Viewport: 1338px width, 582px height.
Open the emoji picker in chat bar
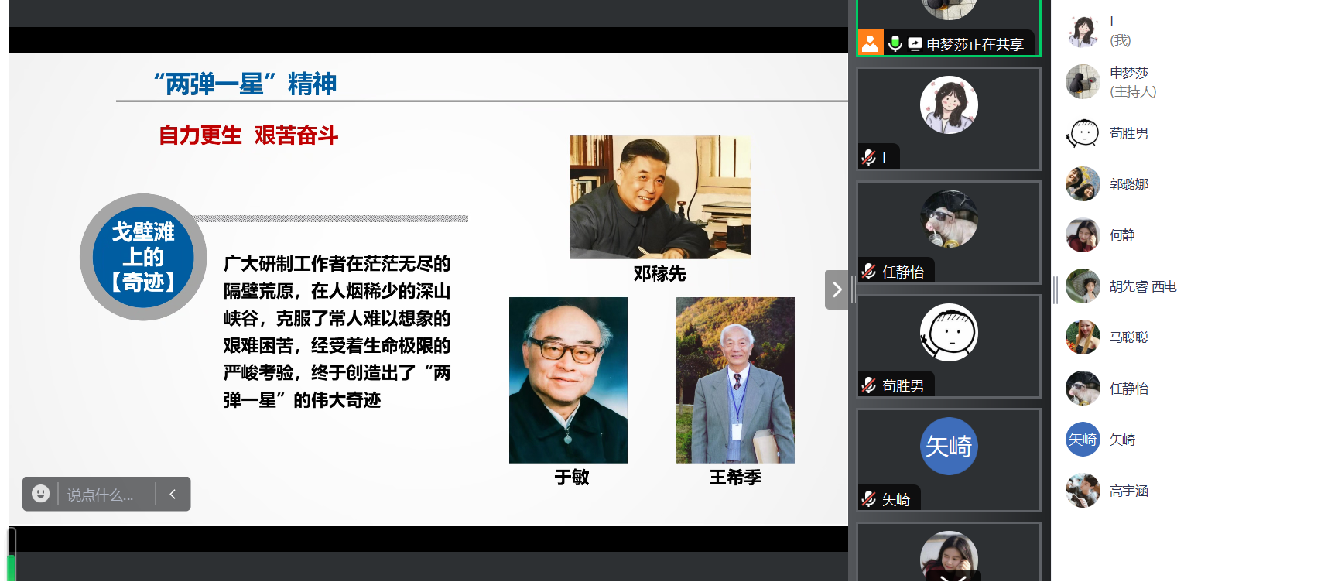(x=41, y=494)
